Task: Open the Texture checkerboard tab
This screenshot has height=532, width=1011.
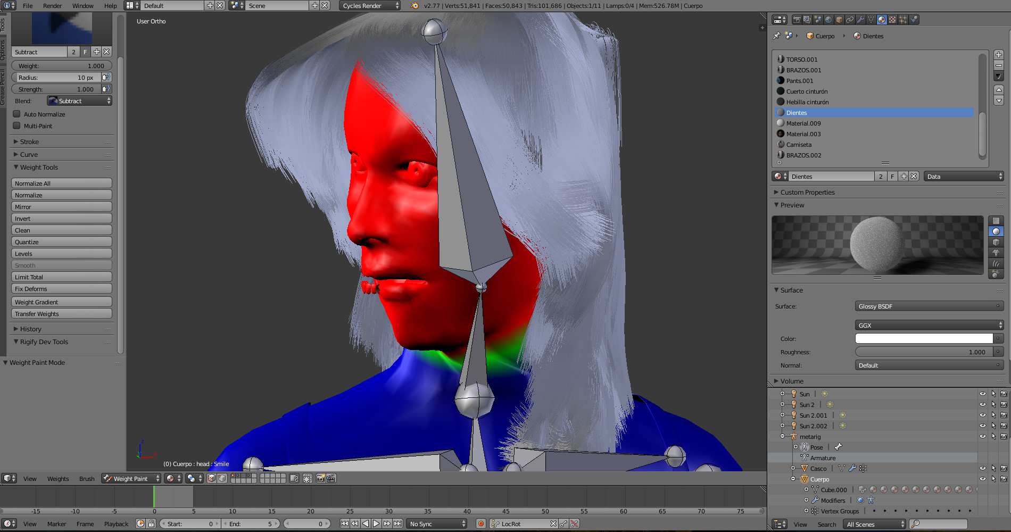Action: [x=892, y=20]
